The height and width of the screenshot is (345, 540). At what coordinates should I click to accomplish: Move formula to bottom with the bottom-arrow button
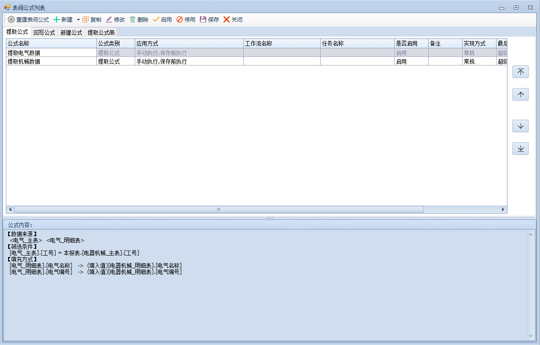(520, 149)
